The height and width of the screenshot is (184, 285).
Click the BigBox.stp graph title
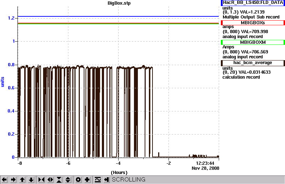point(119,3)
